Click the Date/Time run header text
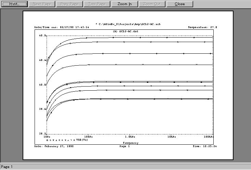The width and height of the screenshot is (251, 170). coord(62,27)
